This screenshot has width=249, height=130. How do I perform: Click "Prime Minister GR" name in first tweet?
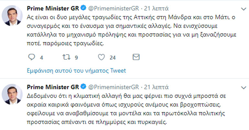pos(53,7)
